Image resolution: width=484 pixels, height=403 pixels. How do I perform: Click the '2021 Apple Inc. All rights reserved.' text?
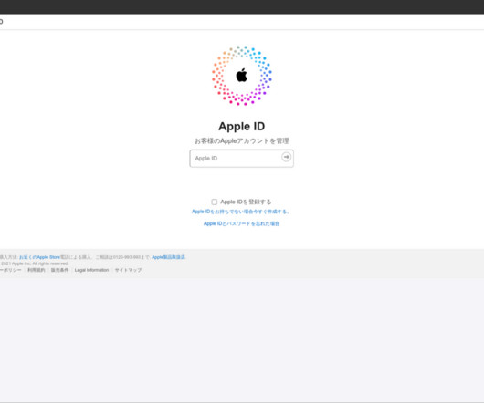click(35, 263)
